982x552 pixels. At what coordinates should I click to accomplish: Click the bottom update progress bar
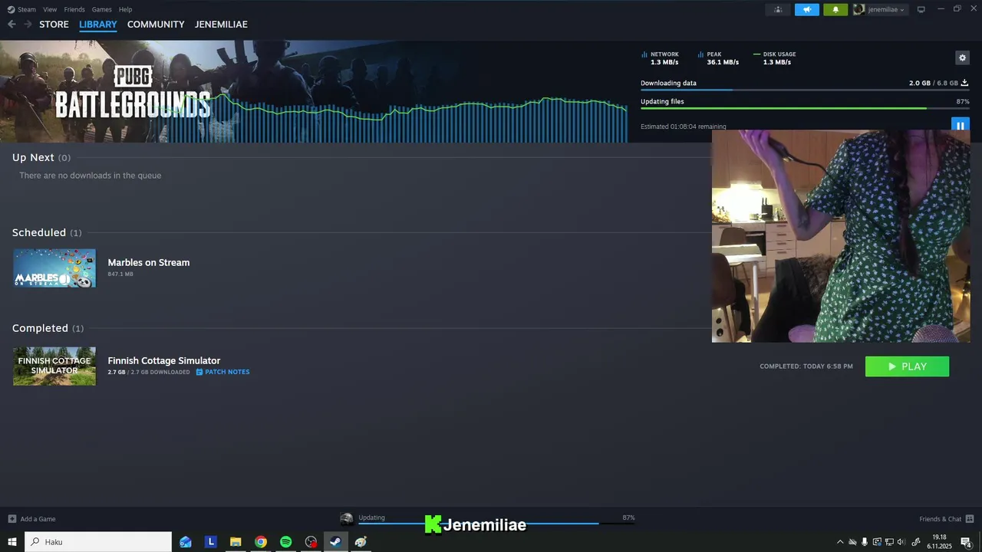(x=496, y=524)
